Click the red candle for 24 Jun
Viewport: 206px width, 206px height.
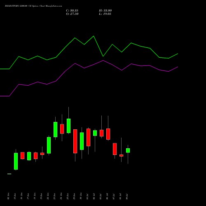pos(62,129)
